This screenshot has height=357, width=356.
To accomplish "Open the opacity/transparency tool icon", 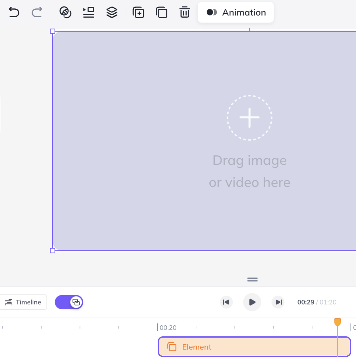I will tap(66, 12).
